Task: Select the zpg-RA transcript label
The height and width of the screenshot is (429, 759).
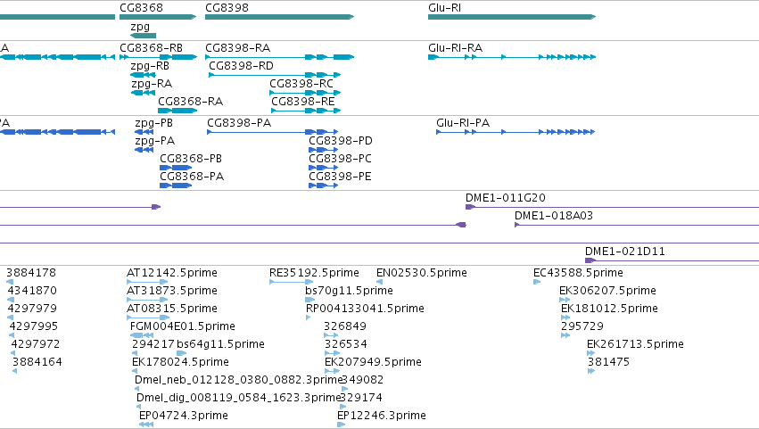Action: coord(152,84)
